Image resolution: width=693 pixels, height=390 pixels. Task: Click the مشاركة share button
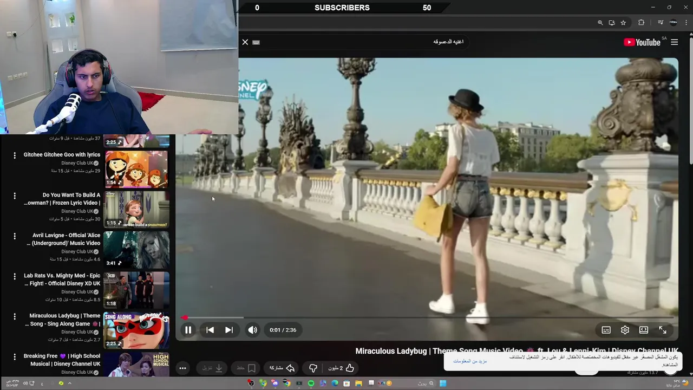pos(282,368)
